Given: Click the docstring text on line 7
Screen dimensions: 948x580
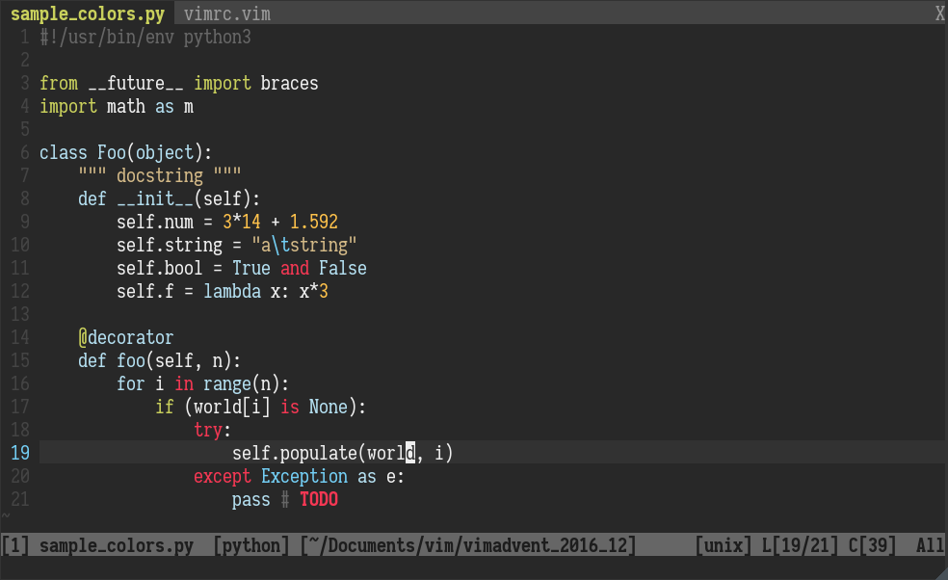Looking at the screenshot, I should pyautogui.click(x=160, y=175).
